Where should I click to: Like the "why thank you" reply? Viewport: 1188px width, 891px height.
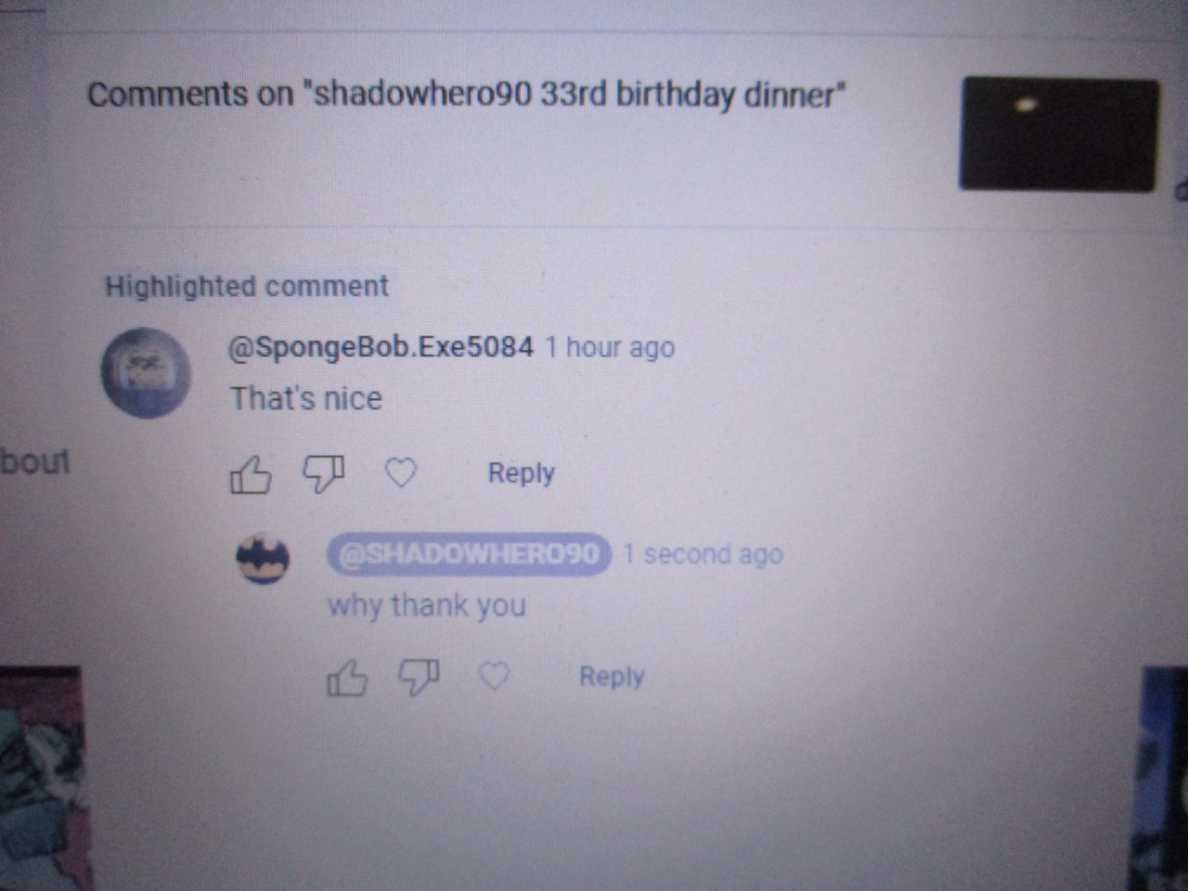(x=347, y=678)
